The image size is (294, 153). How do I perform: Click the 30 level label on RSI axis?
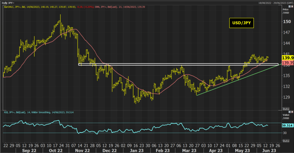click(285, 133)
